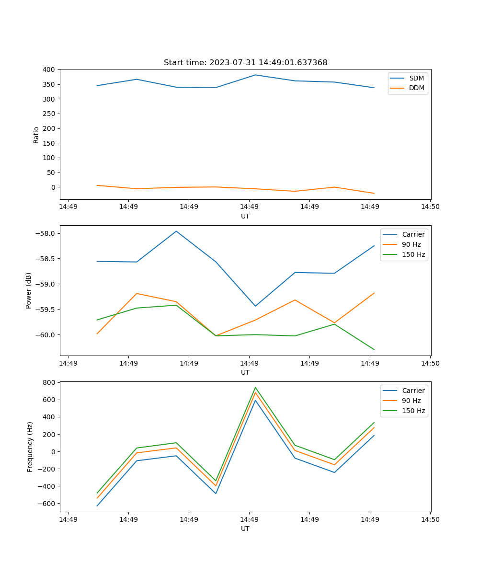Select Carrier entry in Power plot legend

tap(413, 234)
